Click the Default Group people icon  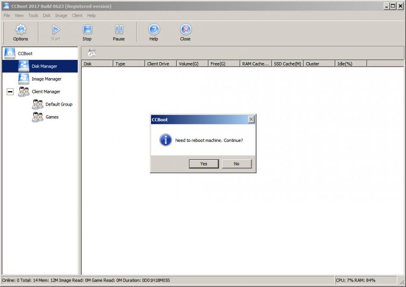point(37,104)
